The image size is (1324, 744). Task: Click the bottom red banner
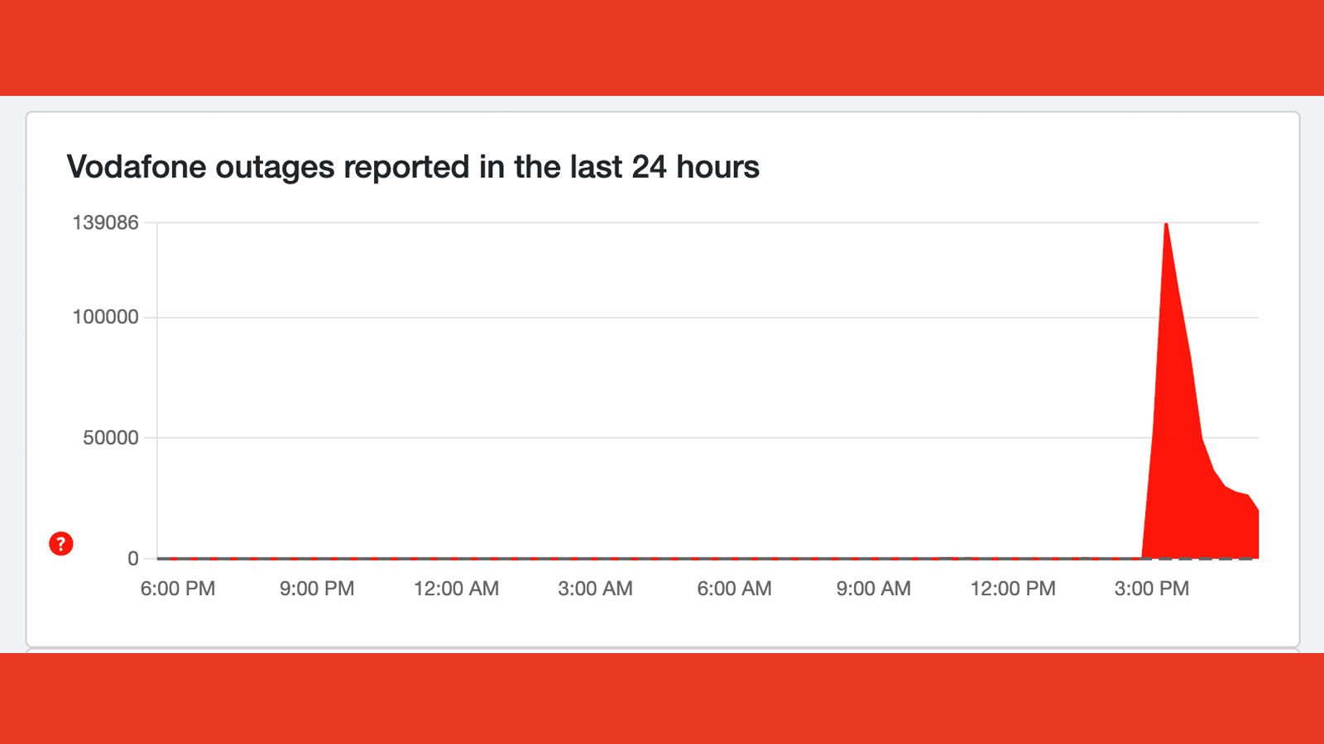[662, 699]
